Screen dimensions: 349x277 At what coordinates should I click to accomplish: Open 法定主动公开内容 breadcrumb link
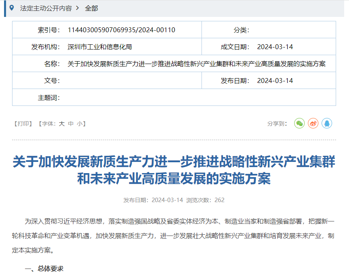[x=46, y=8]
